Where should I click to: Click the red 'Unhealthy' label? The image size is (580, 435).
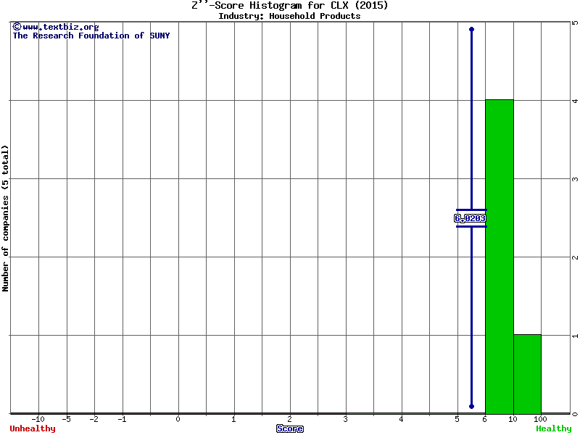pyautogui.click(x=33, y=428)
